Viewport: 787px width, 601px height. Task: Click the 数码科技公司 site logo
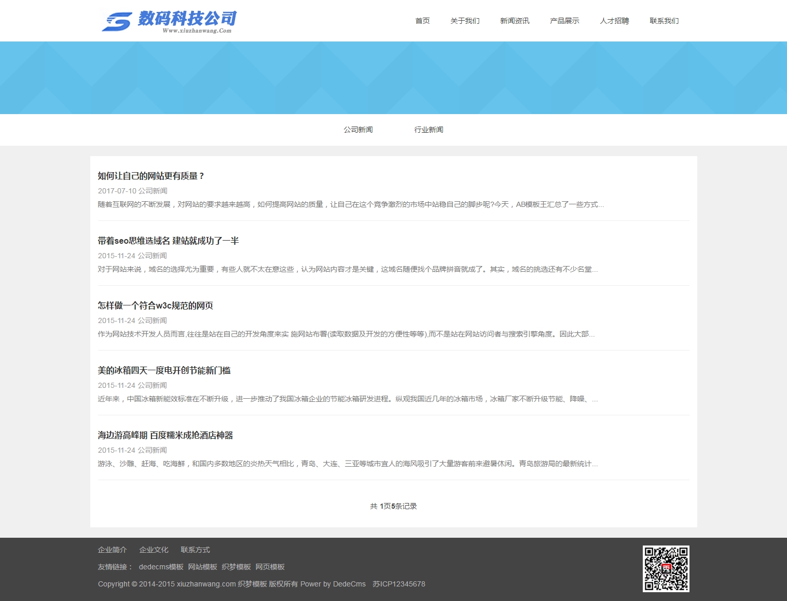[169, 21]
